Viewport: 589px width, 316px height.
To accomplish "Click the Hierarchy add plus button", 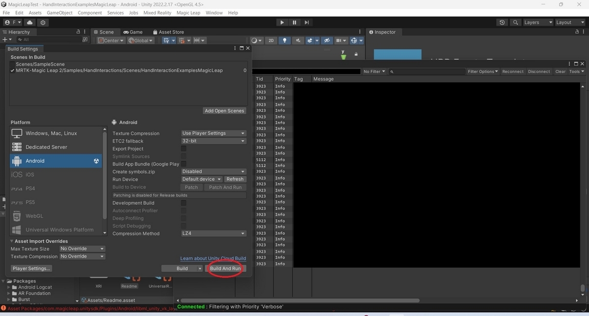I will 7,40.
